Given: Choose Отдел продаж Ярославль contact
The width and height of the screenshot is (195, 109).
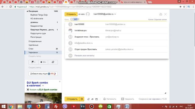Looking at the screenshot, I should coord(117,49).
